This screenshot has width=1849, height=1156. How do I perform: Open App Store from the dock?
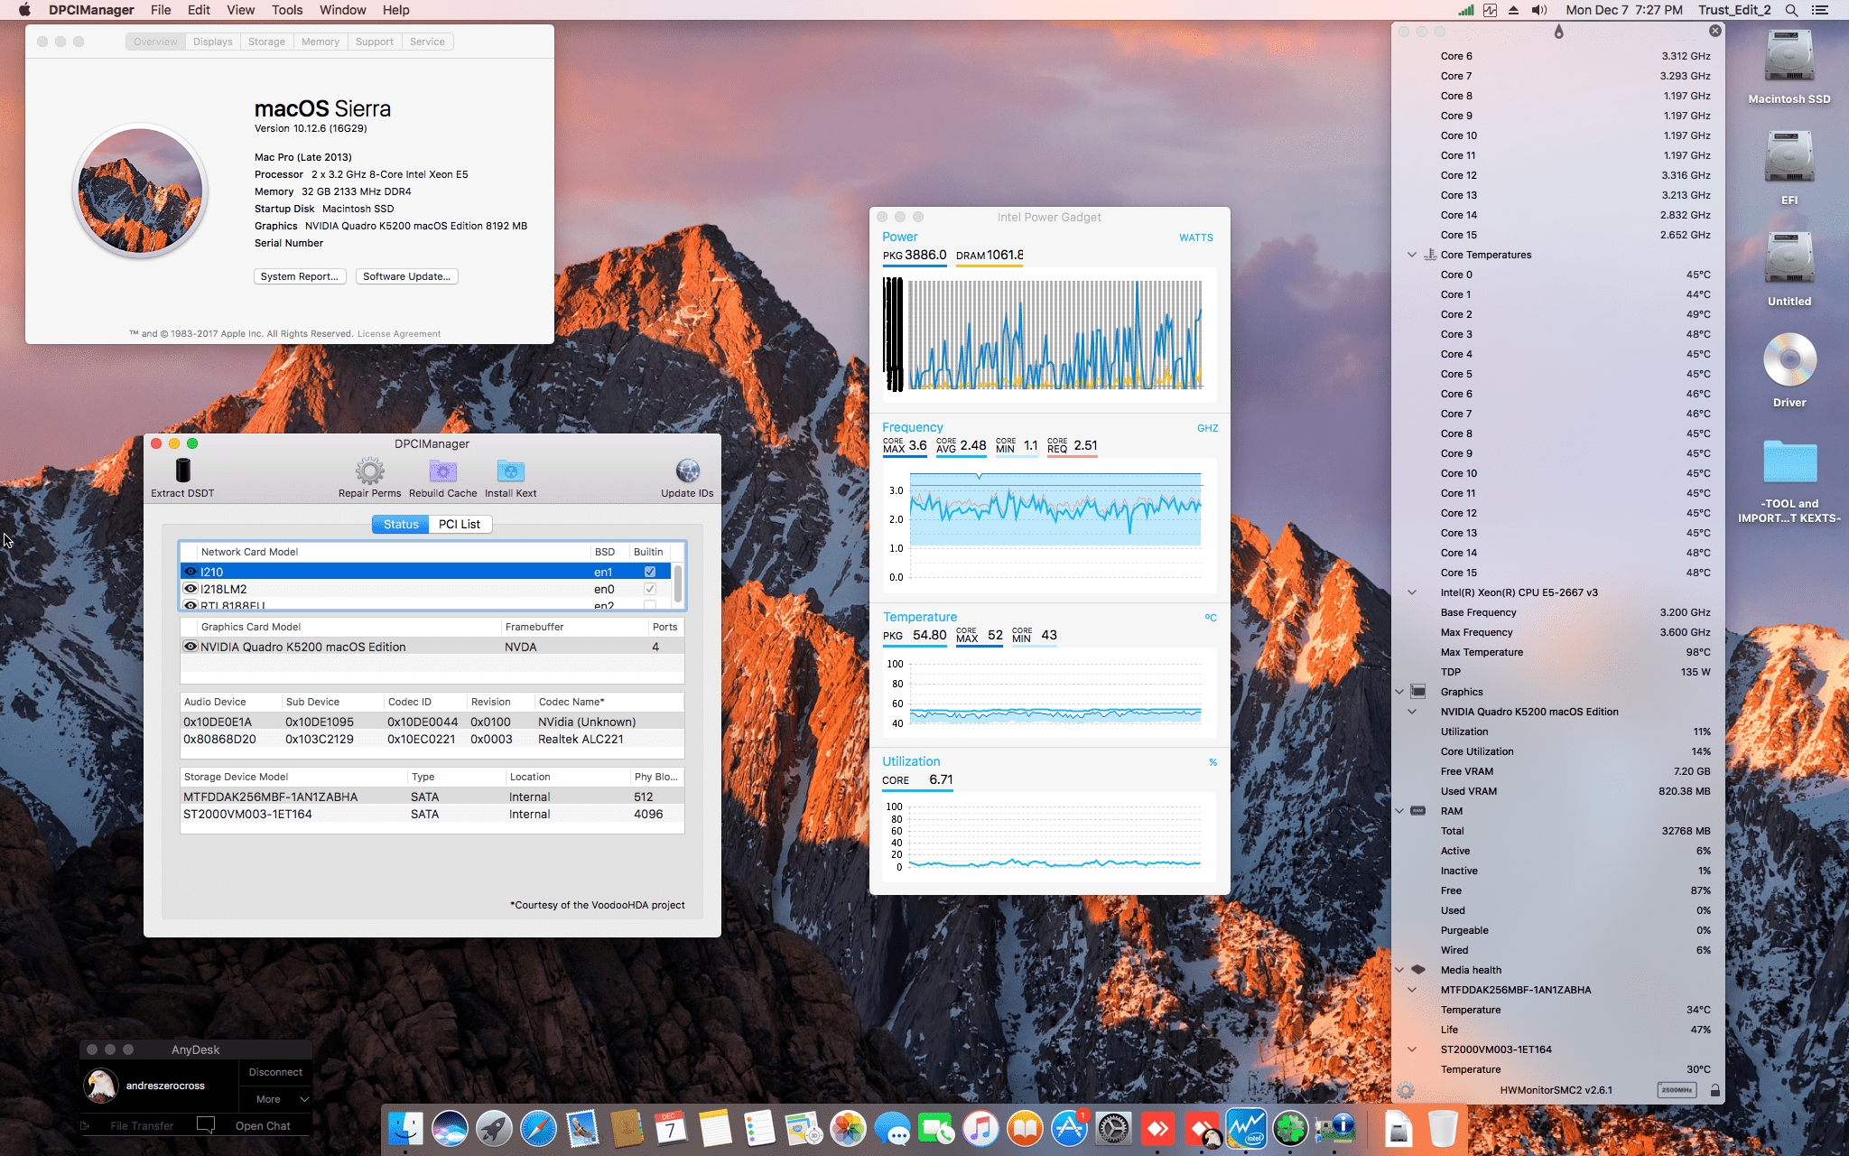tap(1069, 1128)
